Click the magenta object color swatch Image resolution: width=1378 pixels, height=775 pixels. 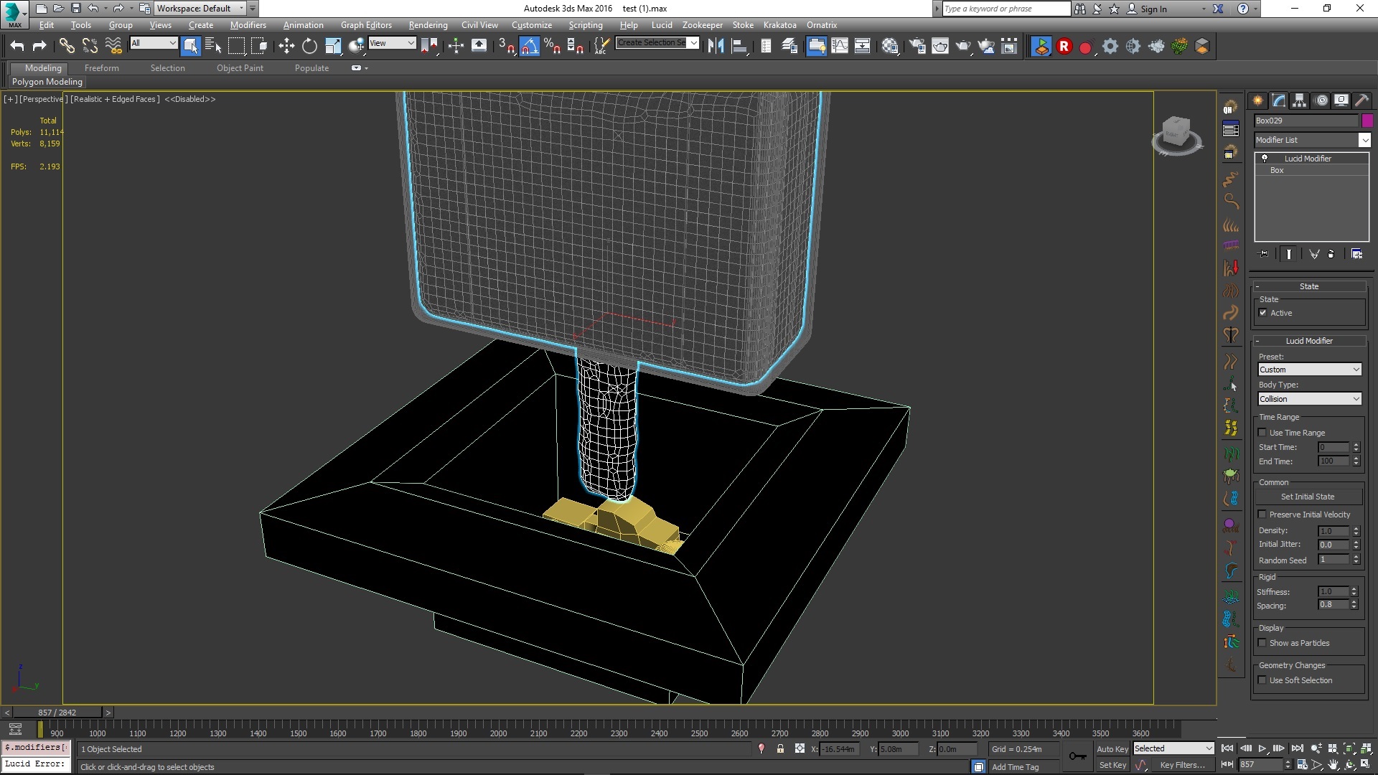pyautogui.click(x=1367, y=121)
